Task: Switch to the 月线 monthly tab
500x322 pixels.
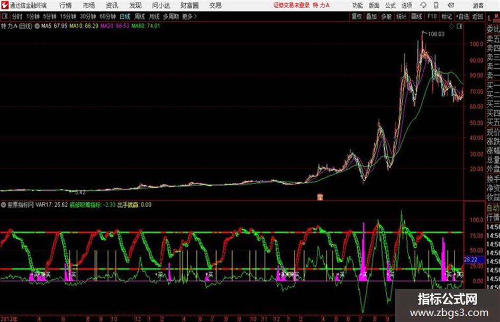Action: coord(154,16)
